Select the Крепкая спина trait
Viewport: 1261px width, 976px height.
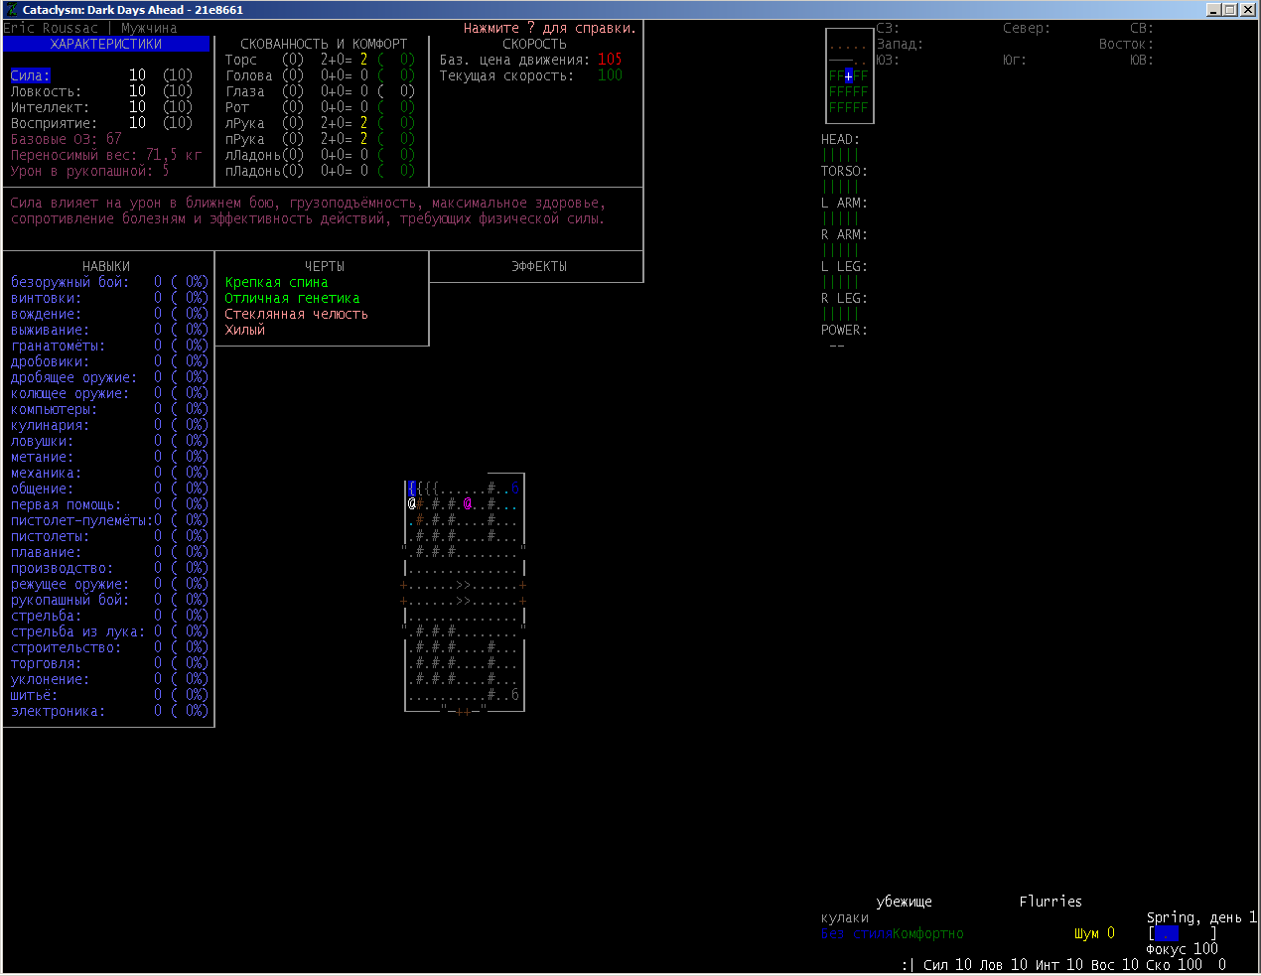pyautogui.click(x=276, y=282)
